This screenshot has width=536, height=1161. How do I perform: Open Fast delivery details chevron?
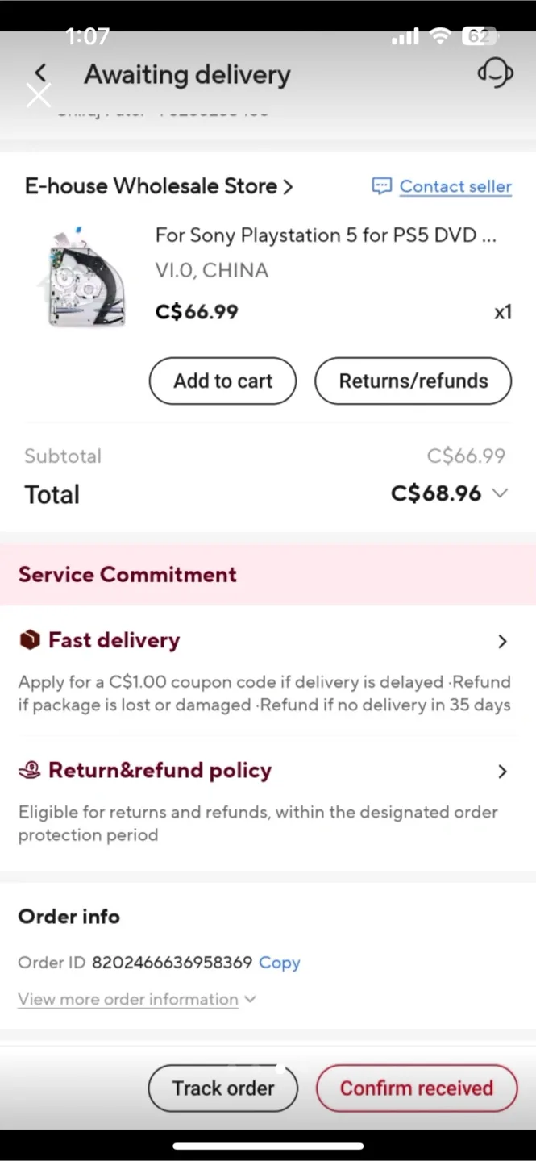(502, 641)
